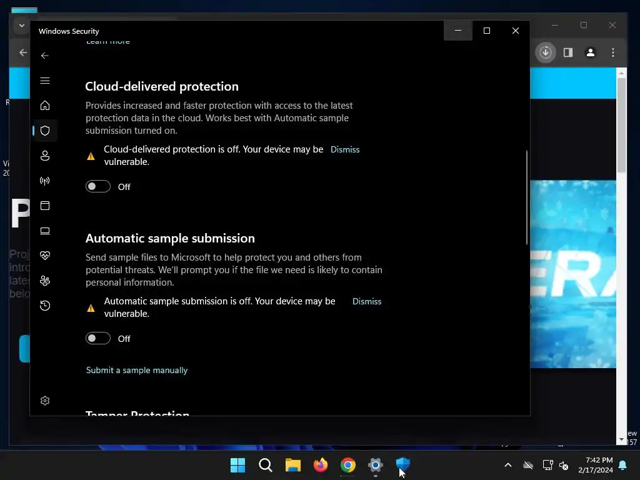Click the OneDrive cloud tray icon
The image size is (640, 480).
[528, 465]
